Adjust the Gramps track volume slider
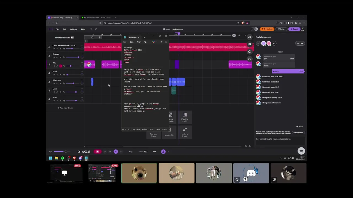 point(73,57)
